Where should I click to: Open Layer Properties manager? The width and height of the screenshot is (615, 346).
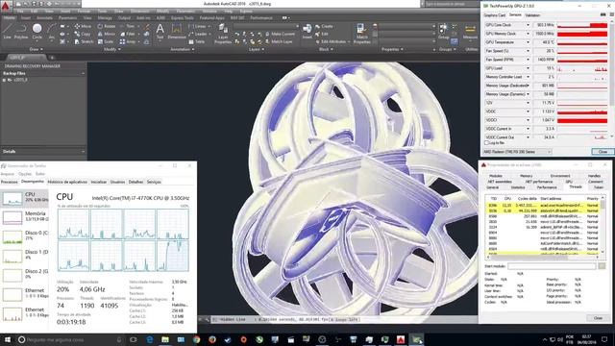coord(223,34)
